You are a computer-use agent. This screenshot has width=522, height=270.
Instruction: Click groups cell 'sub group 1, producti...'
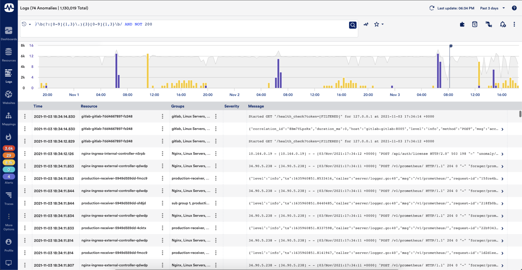click(190, 203)
